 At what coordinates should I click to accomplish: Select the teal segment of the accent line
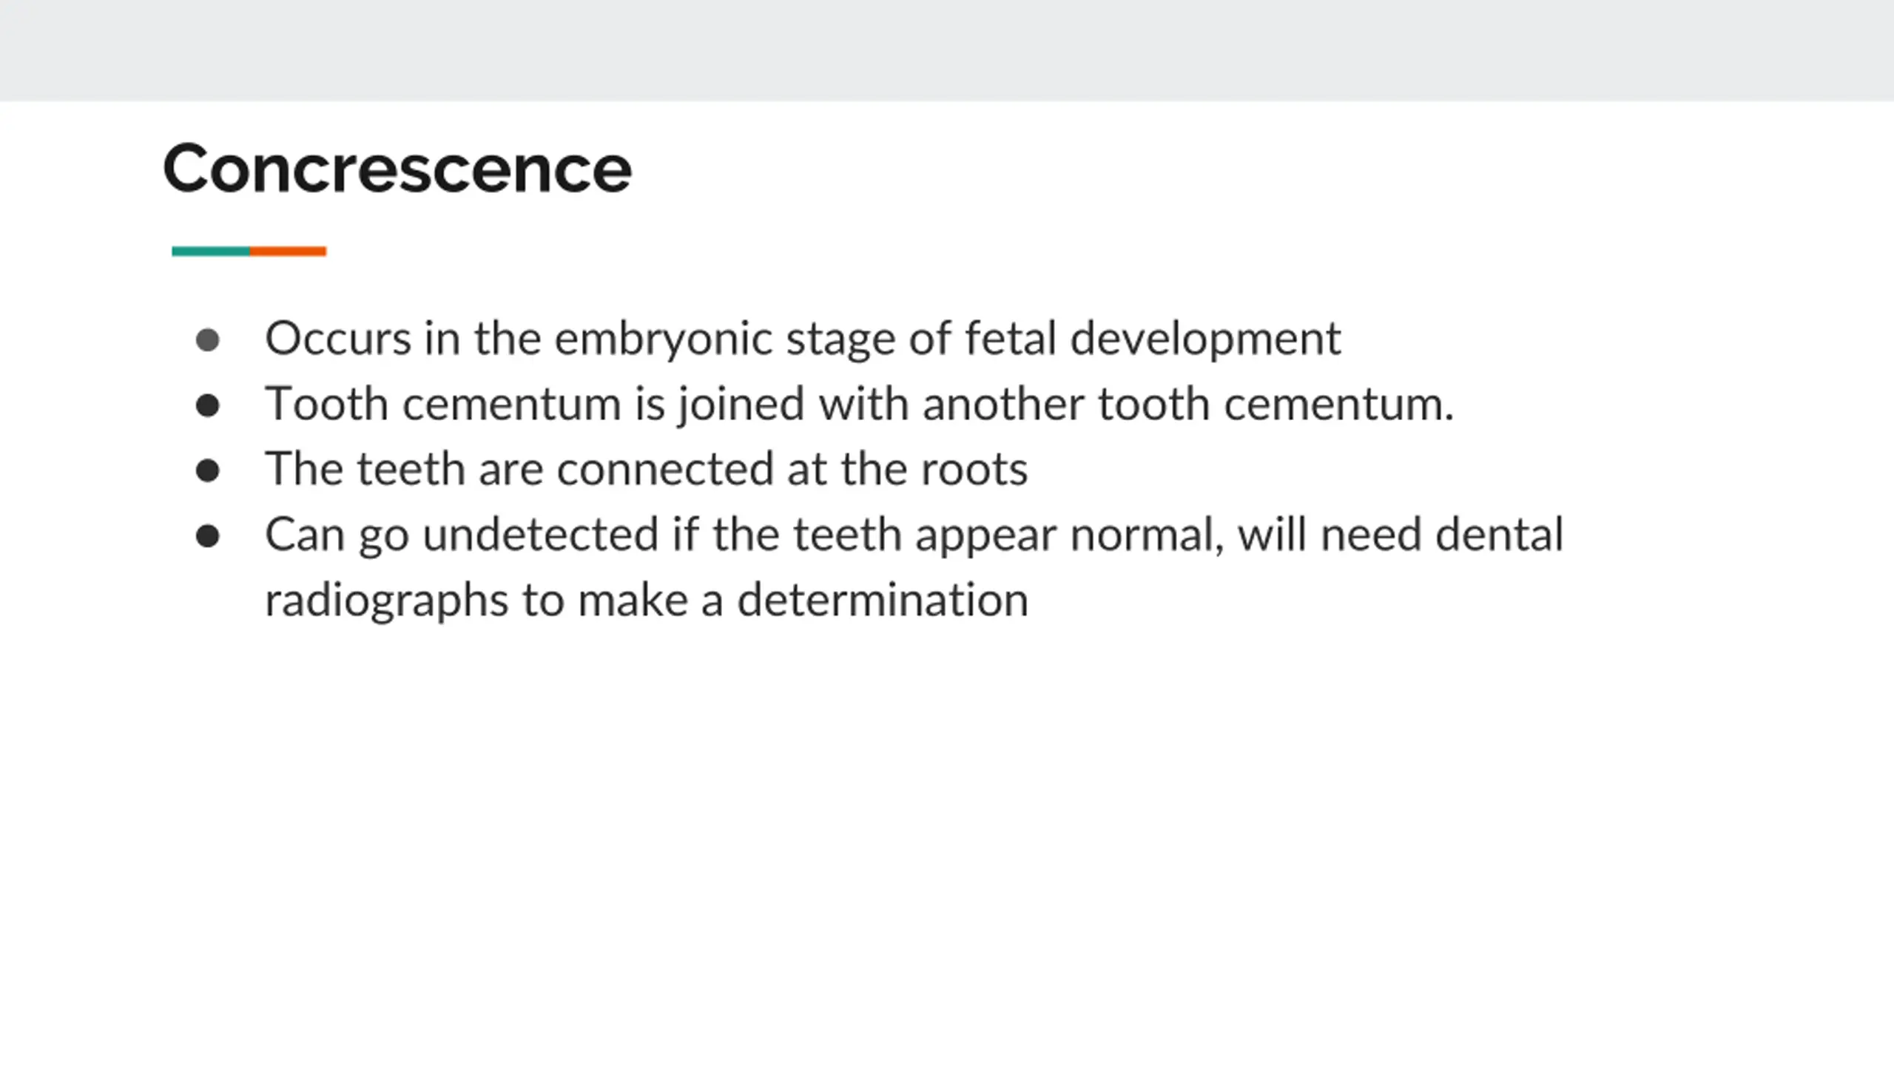pyautogui.click(x=211, y=251)
